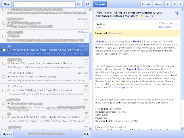This screenshot has height=138, width=184.
Task: Click mail list scrollbar down arrow
Action: click(x=90, y=129)
